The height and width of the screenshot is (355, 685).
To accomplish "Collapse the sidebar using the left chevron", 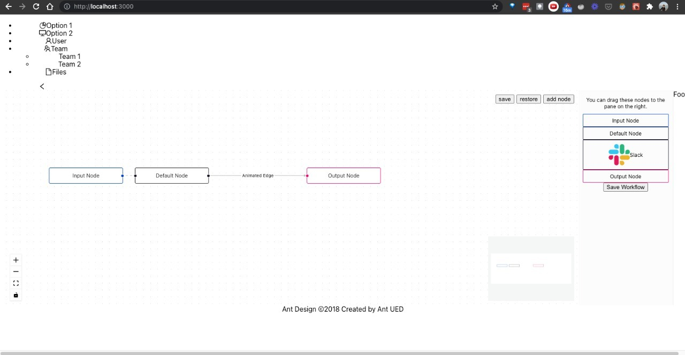I will (42, 86).
